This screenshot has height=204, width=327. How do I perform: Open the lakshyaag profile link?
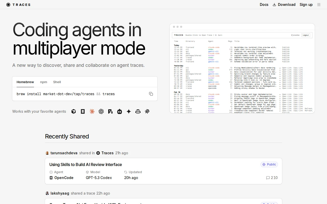60,193
